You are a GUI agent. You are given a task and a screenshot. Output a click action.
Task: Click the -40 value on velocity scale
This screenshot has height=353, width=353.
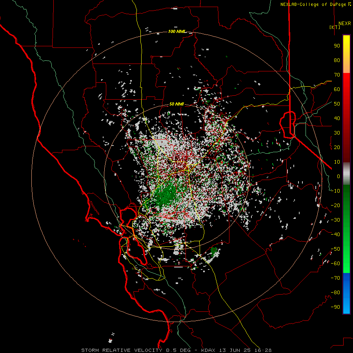tap(335, 235)
